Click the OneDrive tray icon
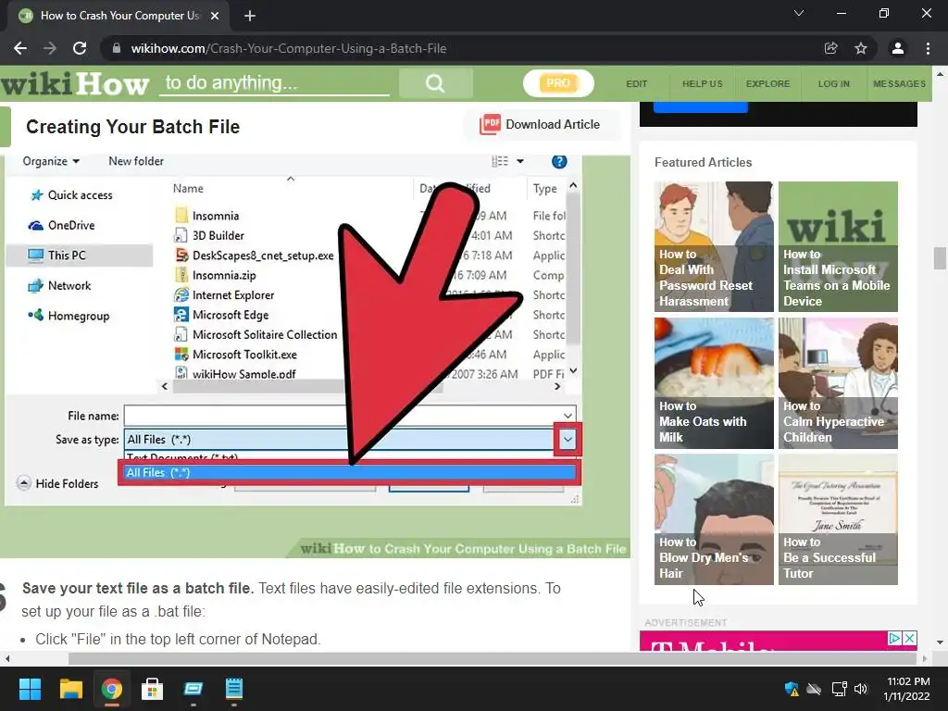This screenshot has width=948, height=711. tap(815, 689)
